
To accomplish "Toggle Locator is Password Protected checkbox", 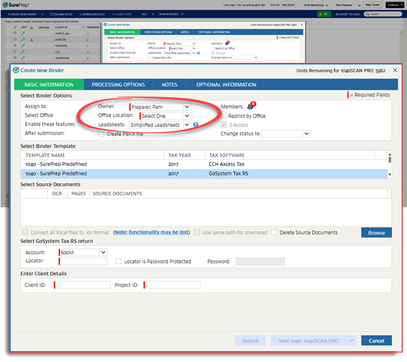I will tap(119, 261).
